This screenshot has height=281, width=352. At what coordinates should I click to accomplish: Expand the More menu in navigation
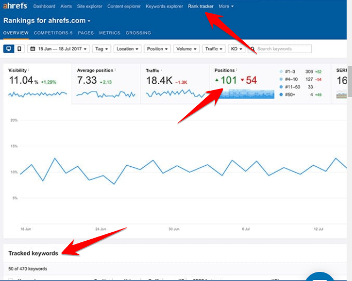point(226,6)
